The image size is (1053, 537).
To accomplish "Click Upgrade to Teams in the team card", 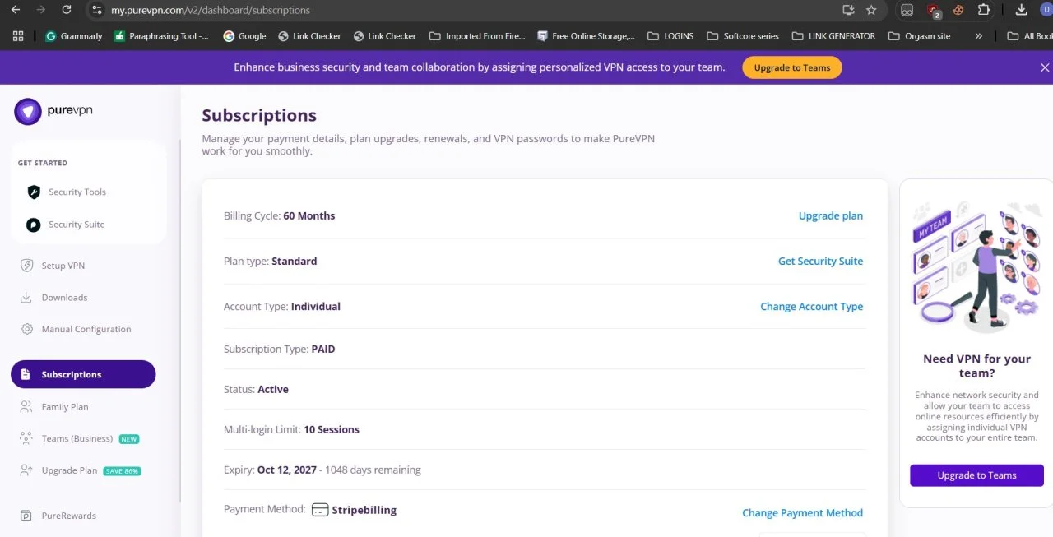I will pyautogui.click(x=976, y=475).
